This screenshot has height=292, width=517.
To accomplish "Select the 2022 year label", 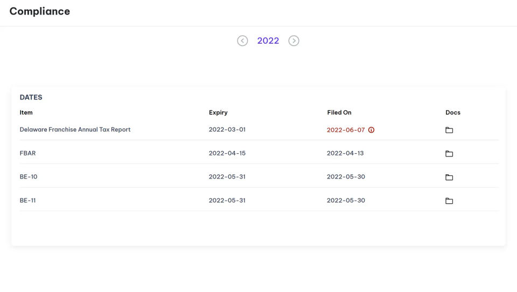I will coord(268,41).
